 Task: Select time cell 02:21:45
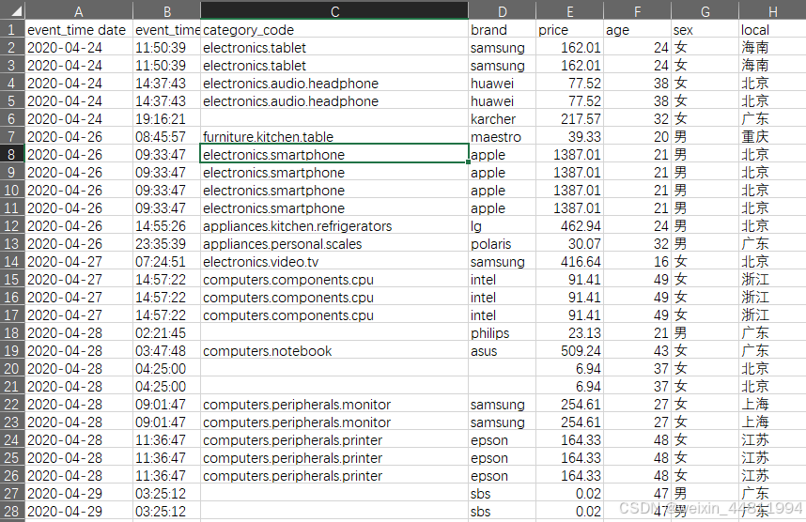[166, 333]
